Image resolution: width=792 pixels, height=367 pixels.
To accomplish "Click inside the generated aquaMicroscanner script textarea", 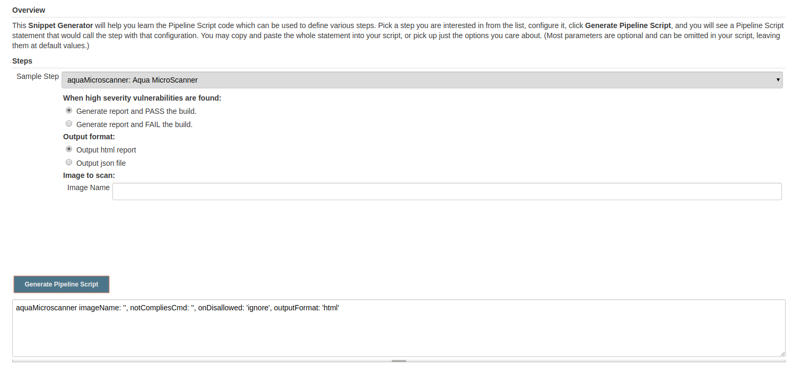I will (399, 328).
